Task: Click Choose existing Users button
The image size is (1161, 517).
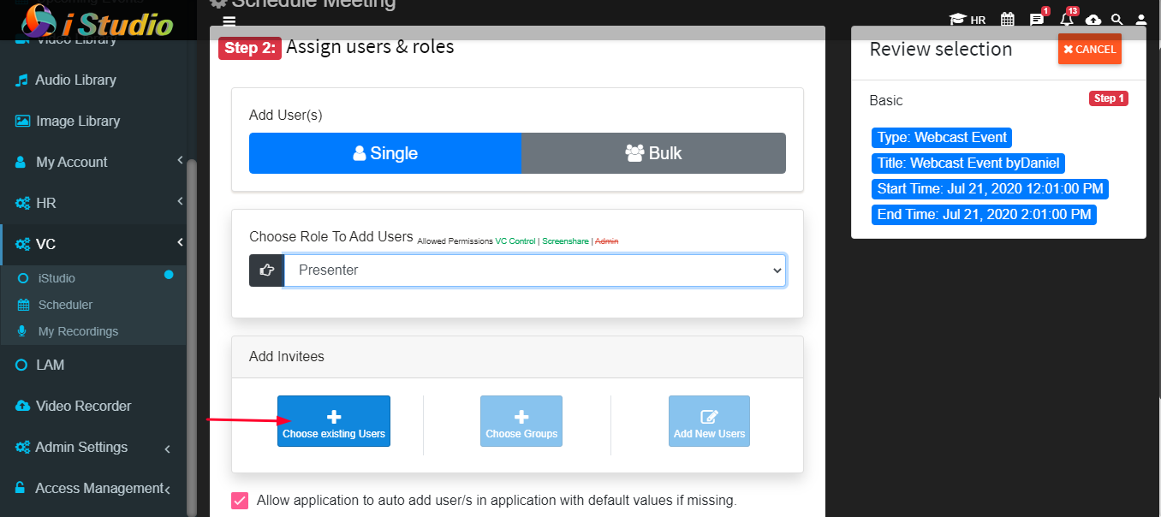Action: [334, 421]
